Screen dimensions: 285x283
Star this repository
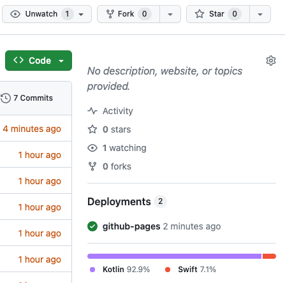[x=218, y=14]
